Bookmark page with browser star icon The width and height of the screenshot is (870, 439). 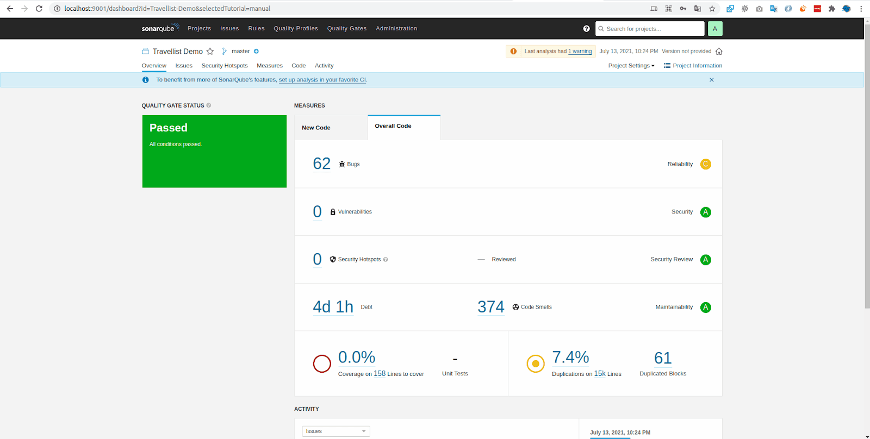[712, 9]
